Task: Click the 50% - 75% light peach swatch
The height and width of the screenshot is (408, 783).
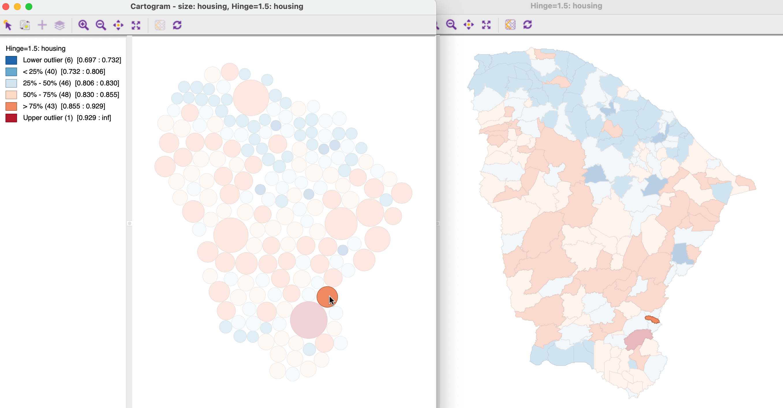Action: tap(11, 95)
